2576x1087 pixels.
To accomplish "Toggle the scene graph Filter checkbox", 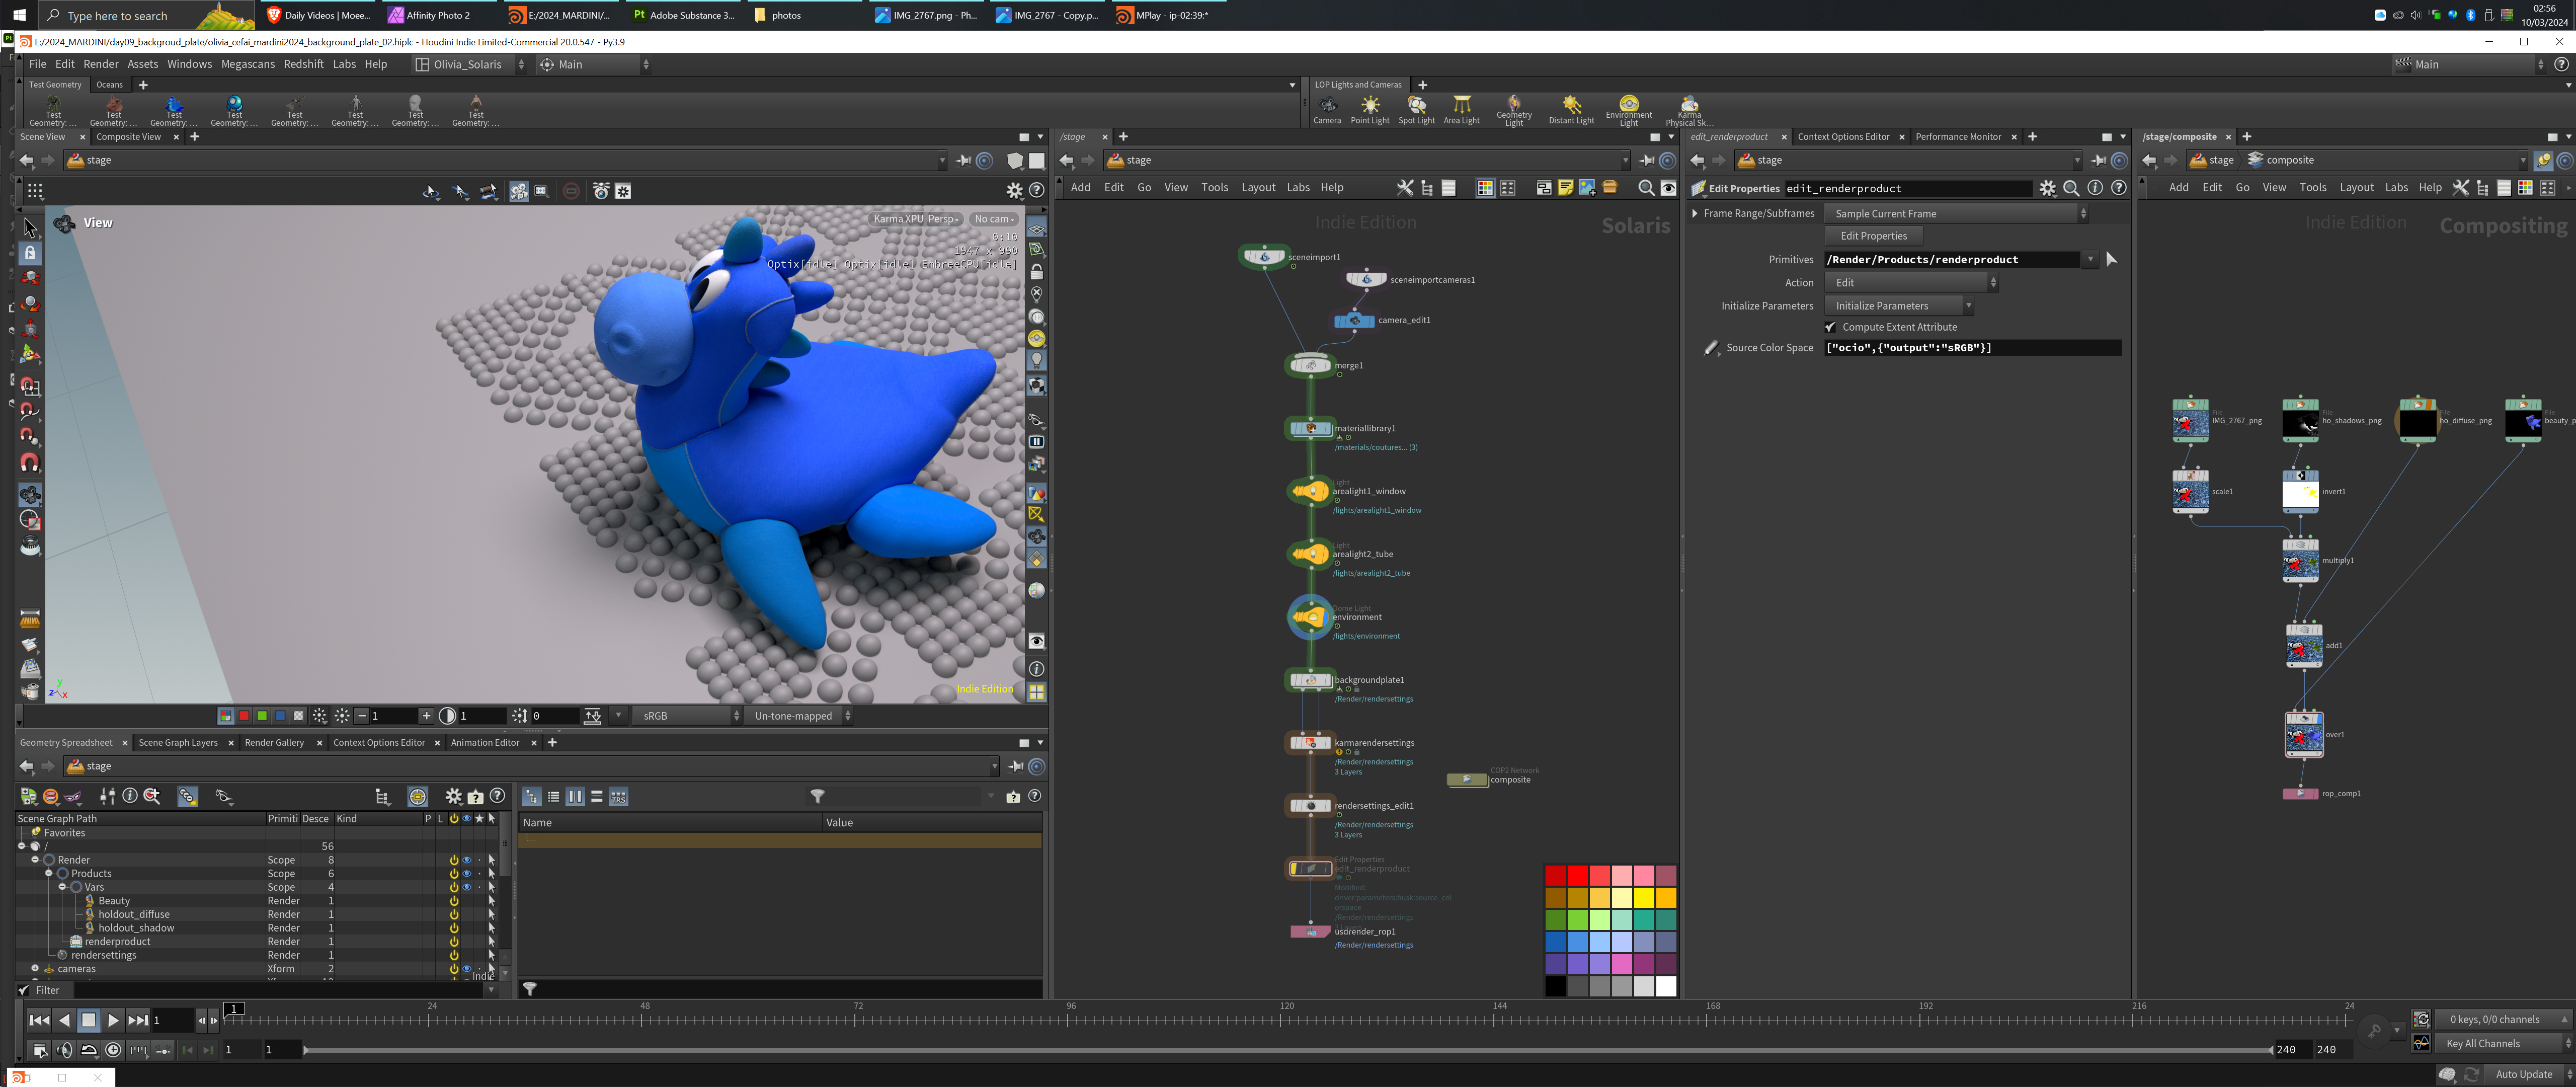I will [x=24, y=990].
